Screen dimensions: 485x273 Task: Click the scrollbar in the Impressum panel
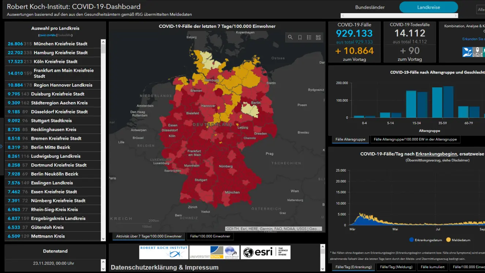pyautogui.click(x=322, y=258)
